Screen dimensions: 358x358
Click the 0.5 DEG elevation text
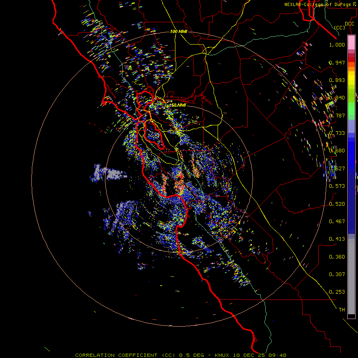click(191, 355)
